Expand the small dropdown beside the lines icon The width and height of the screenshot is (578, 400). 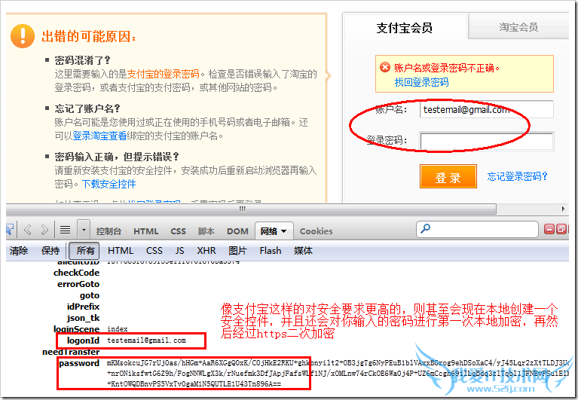pos(84,231)
